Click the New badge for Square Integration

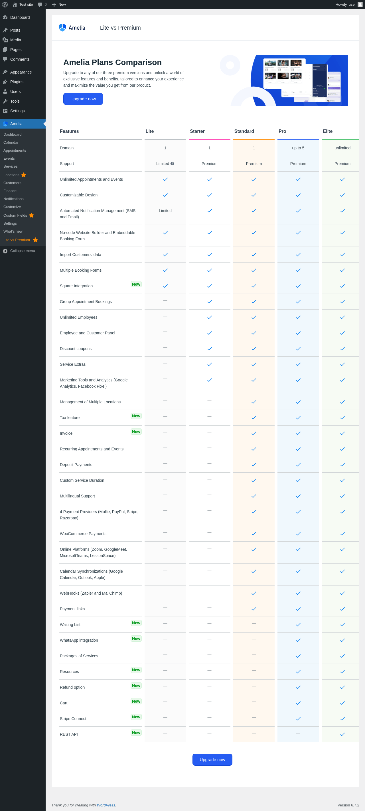(136, 284)
